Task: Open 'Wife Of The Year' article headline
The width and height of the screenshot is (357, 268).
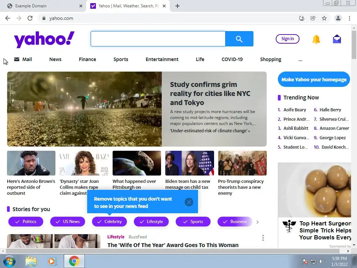Action: pos(173,245)
